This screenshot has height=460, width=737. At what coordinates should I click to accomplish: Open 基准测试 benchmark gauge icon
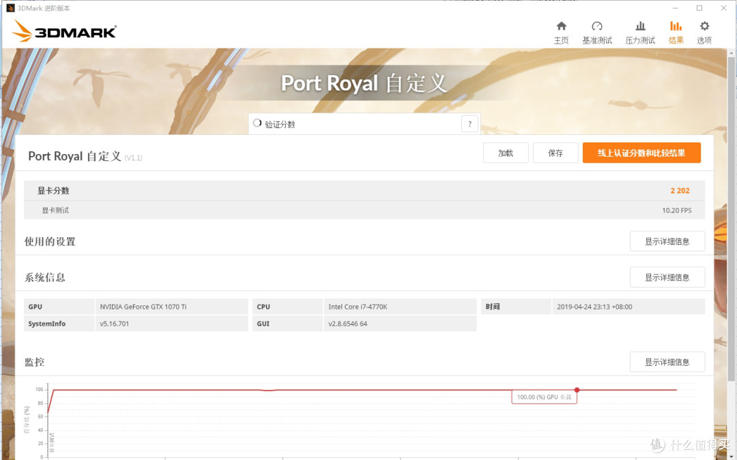(x=597, y=27)
